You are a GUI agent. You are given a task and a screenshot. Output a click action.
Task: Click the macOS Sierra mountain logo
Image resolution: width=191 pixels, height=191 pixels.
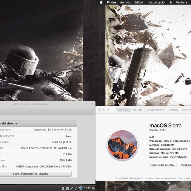click(x=122, y=144)
